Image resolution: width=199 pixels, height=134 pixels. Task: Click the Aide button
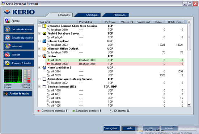click(130, 128)
